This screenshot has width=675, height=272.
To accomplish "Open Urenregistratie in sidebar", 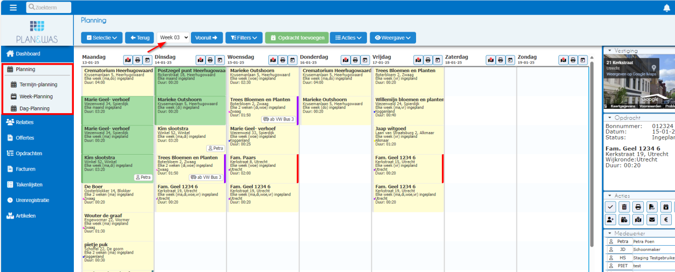I will pos(37,200).
